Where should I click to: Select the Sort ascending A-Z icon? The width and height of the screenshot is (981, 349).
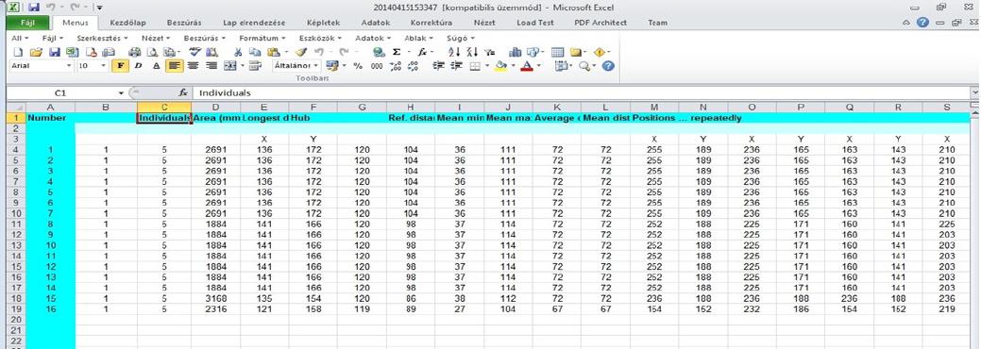455,53
